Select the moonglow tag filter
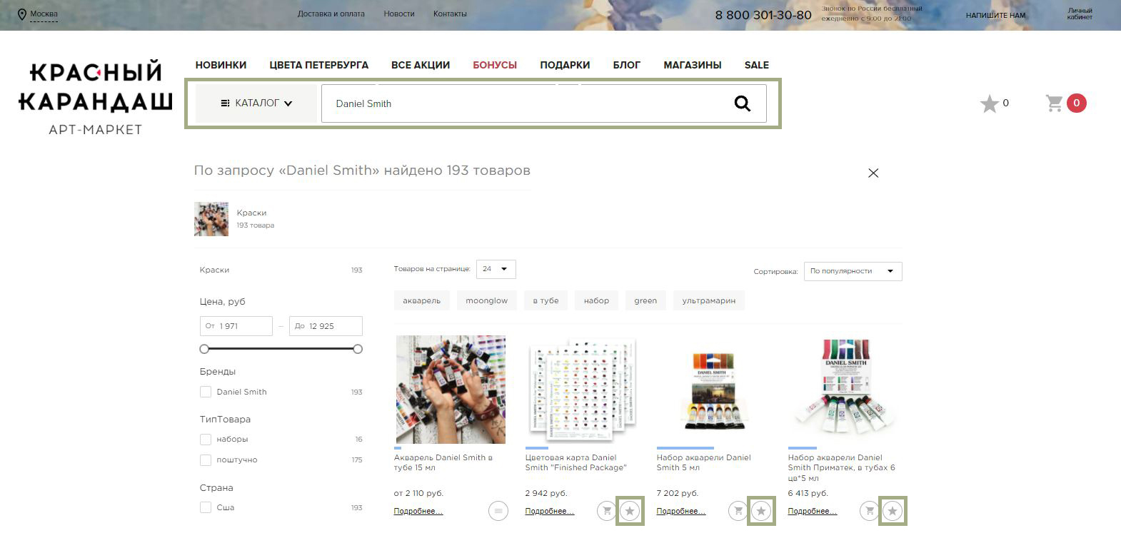The height and width of the screenshot is (543, 1121). [487, 300]
